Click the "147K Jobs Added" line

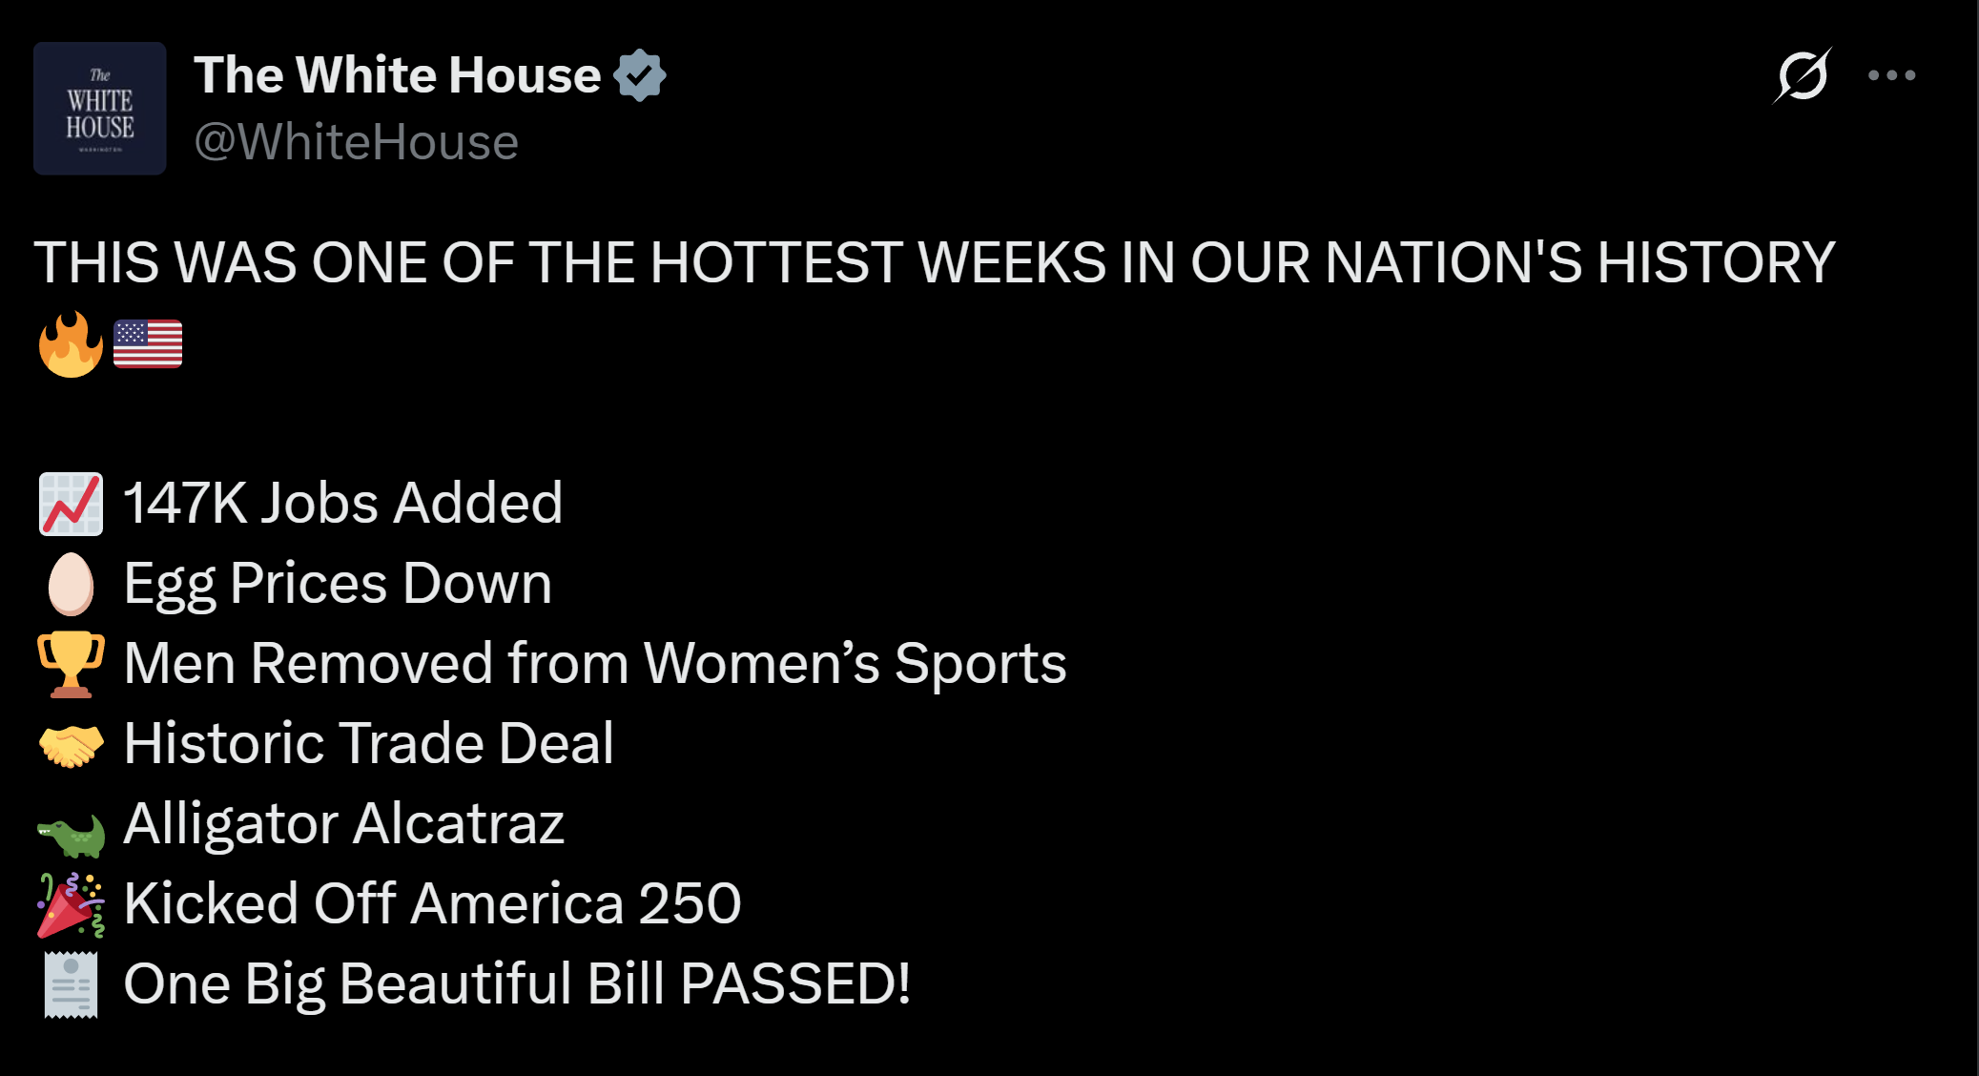[x=343, y=503]
